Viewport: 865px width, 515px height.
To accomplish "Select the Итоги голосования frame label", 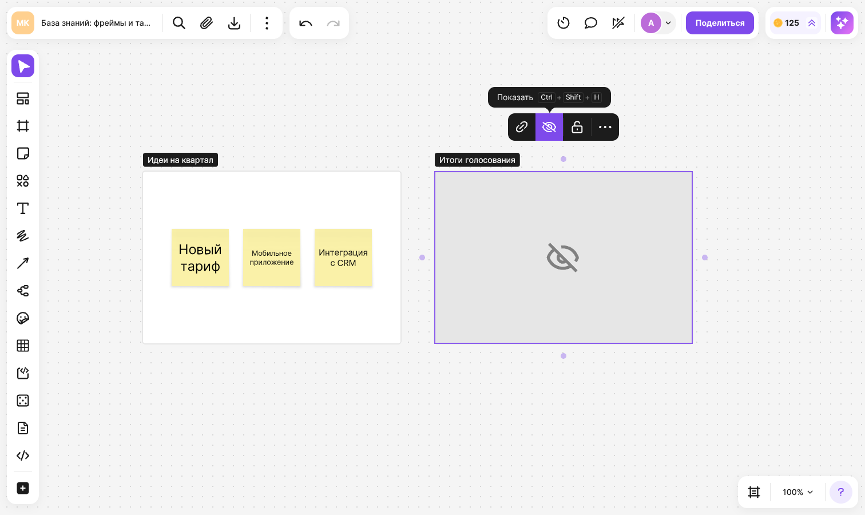I will click(x=477, y=160).
